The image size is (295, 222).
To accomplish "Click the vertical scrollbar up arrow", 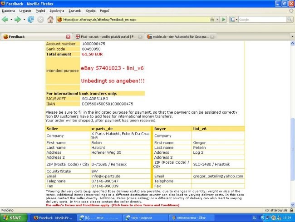I will point(293,44).
